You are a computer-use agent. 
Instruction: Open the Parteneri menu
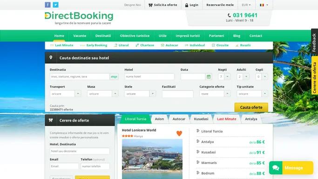217,36
